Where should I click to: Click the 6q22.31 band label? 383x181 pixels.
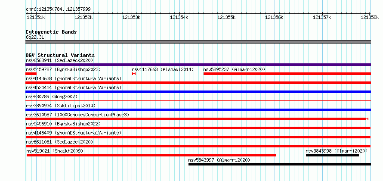(x=35, y=37)
